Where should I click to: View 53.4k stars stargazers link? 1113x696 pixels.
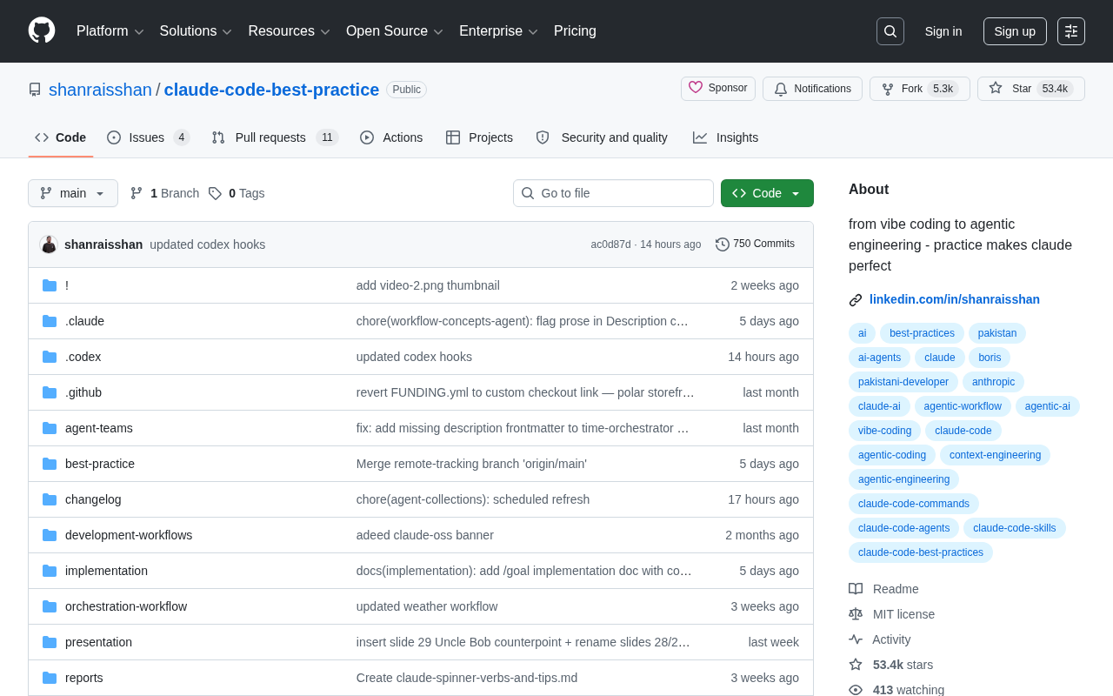903,665
